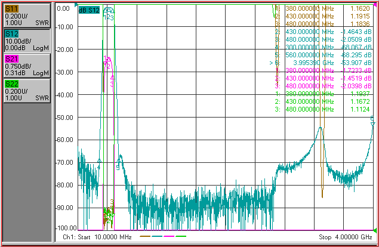Viewport: 379px width, 247px height.
Task: Click the brown trace legend line
Action: click(145, 236)
